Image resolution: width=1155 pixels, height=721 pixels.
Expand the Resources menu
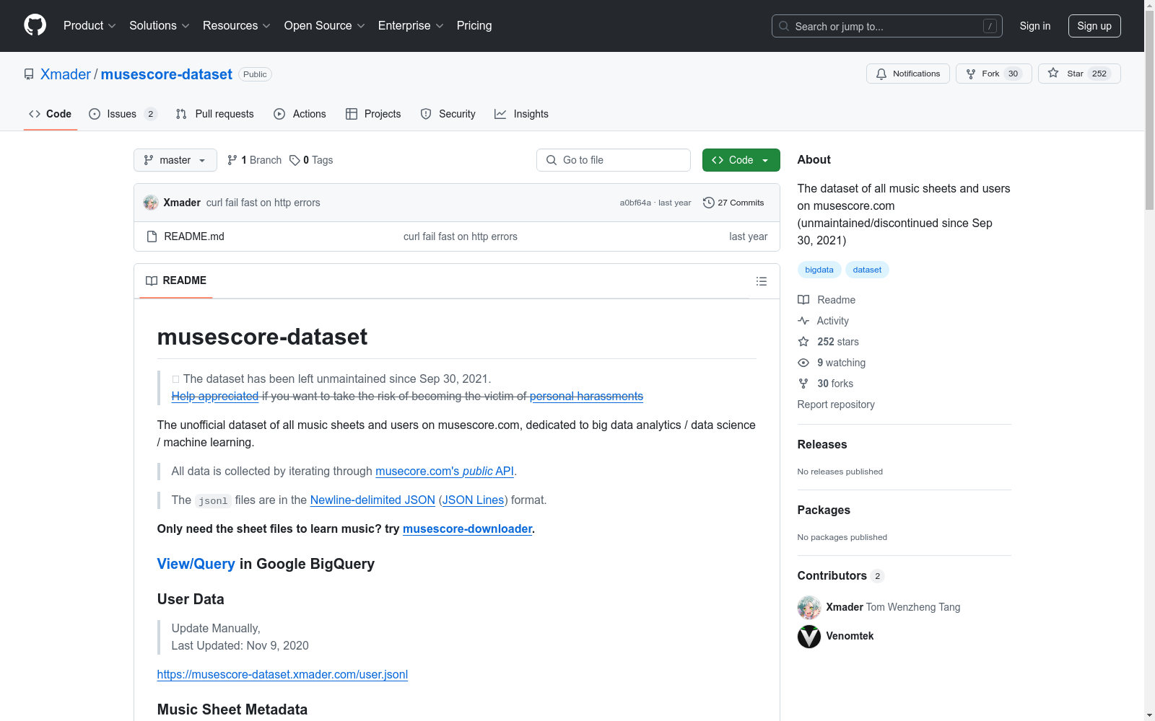[237, 25]
